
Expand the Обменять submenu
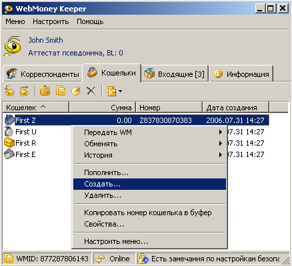coord(149,144)
